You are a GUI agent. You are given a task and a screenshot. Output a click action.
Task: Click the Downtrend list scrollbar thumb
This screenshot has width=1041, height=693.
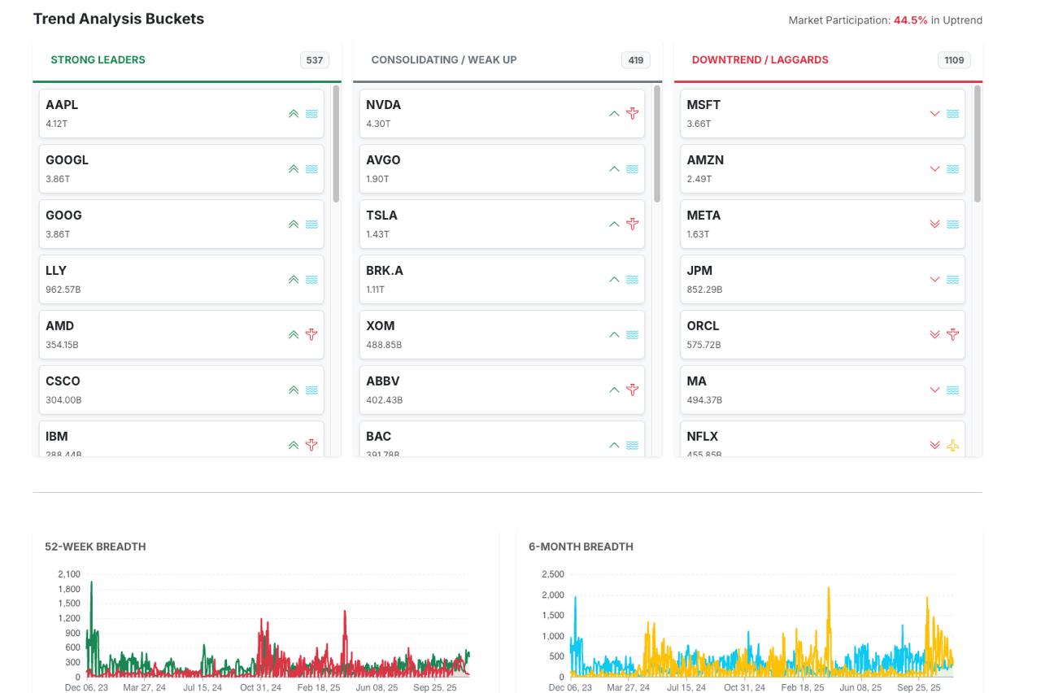[x=978, y=144]
